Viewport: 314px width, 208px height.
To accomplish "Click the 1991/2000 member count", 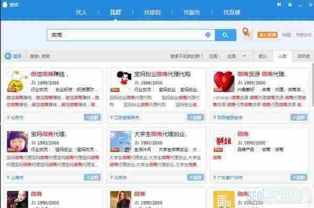I will coord(151,143).
